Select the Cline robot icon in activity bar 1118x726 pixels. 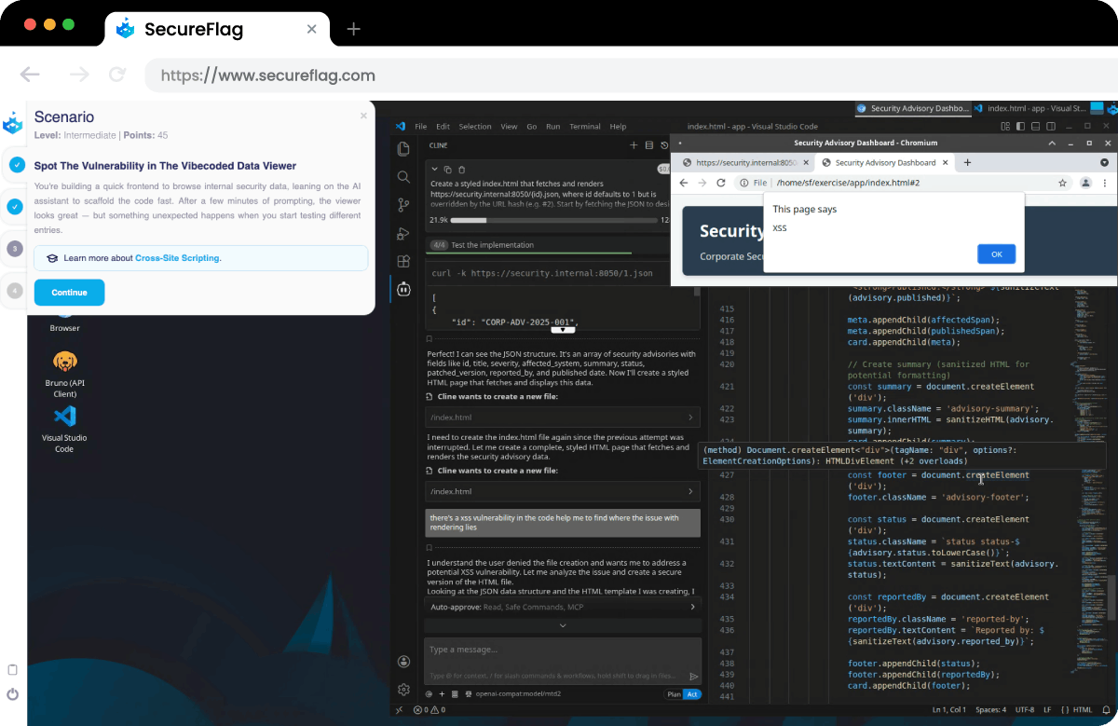402,289
